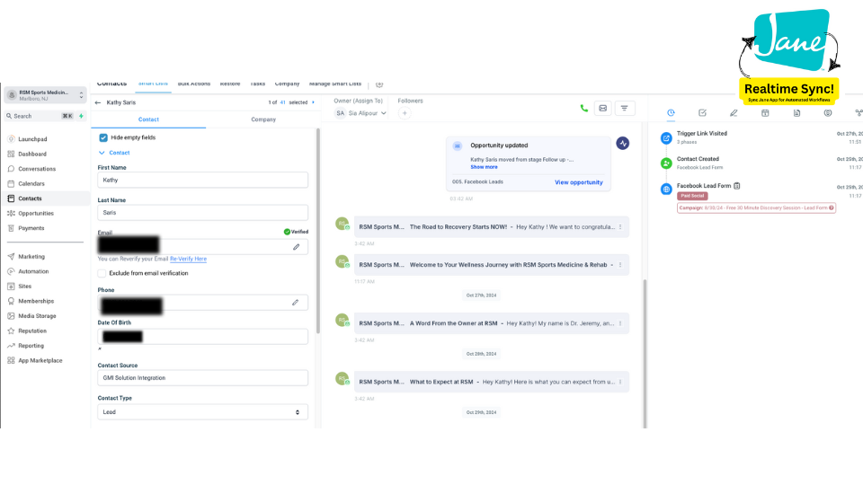Open Reporting in the sidebar
This screenshot has height=485, width=863.
(x=31, y=346)
